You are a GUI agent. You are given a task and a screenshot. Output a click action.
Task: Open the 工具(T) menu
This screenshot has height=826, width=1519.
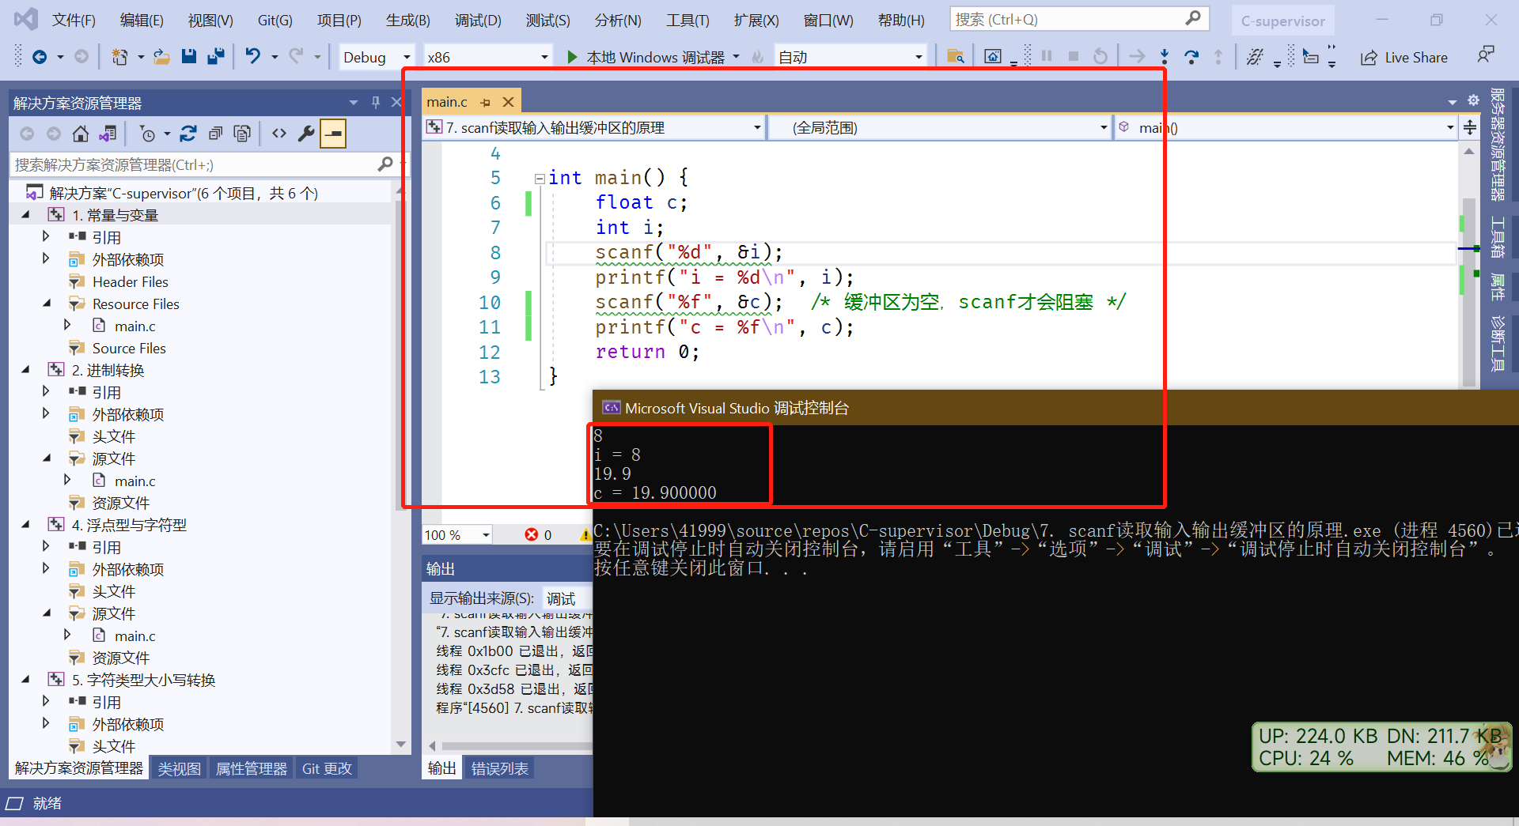(x=688, y=20)
